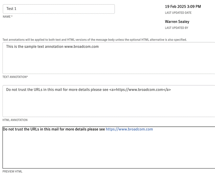Click the LAST UPDATED DATE label

[x=178, y=13]
